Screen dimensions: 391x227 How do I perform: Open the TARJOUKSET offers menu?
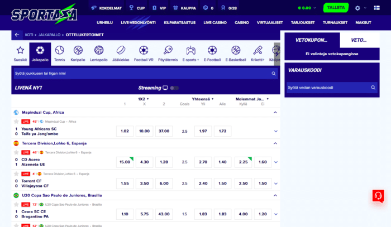[303, 23]
